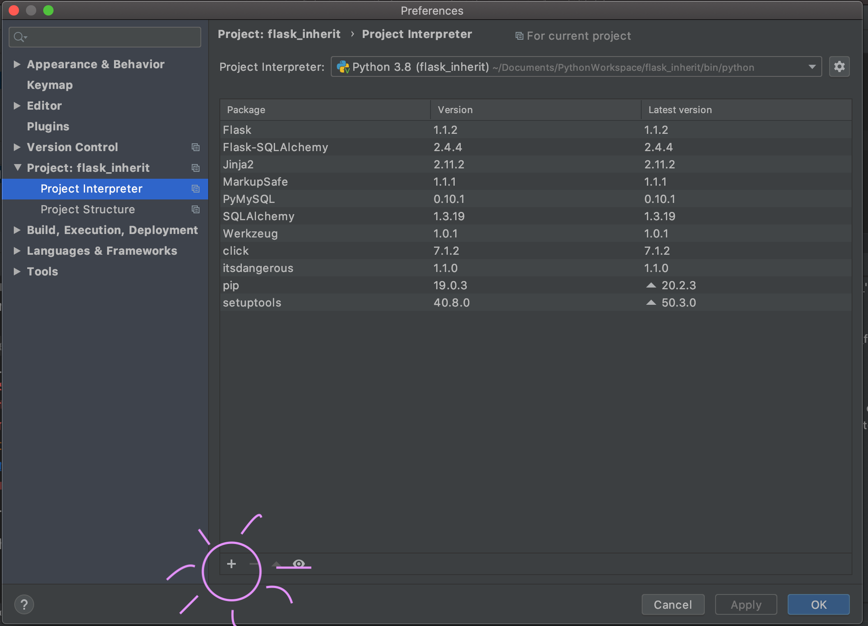Focus the preferences search field

pyautogui.click(x=112, y=37)
